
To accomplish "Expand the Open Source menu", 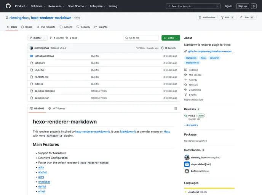I will 77,6.
